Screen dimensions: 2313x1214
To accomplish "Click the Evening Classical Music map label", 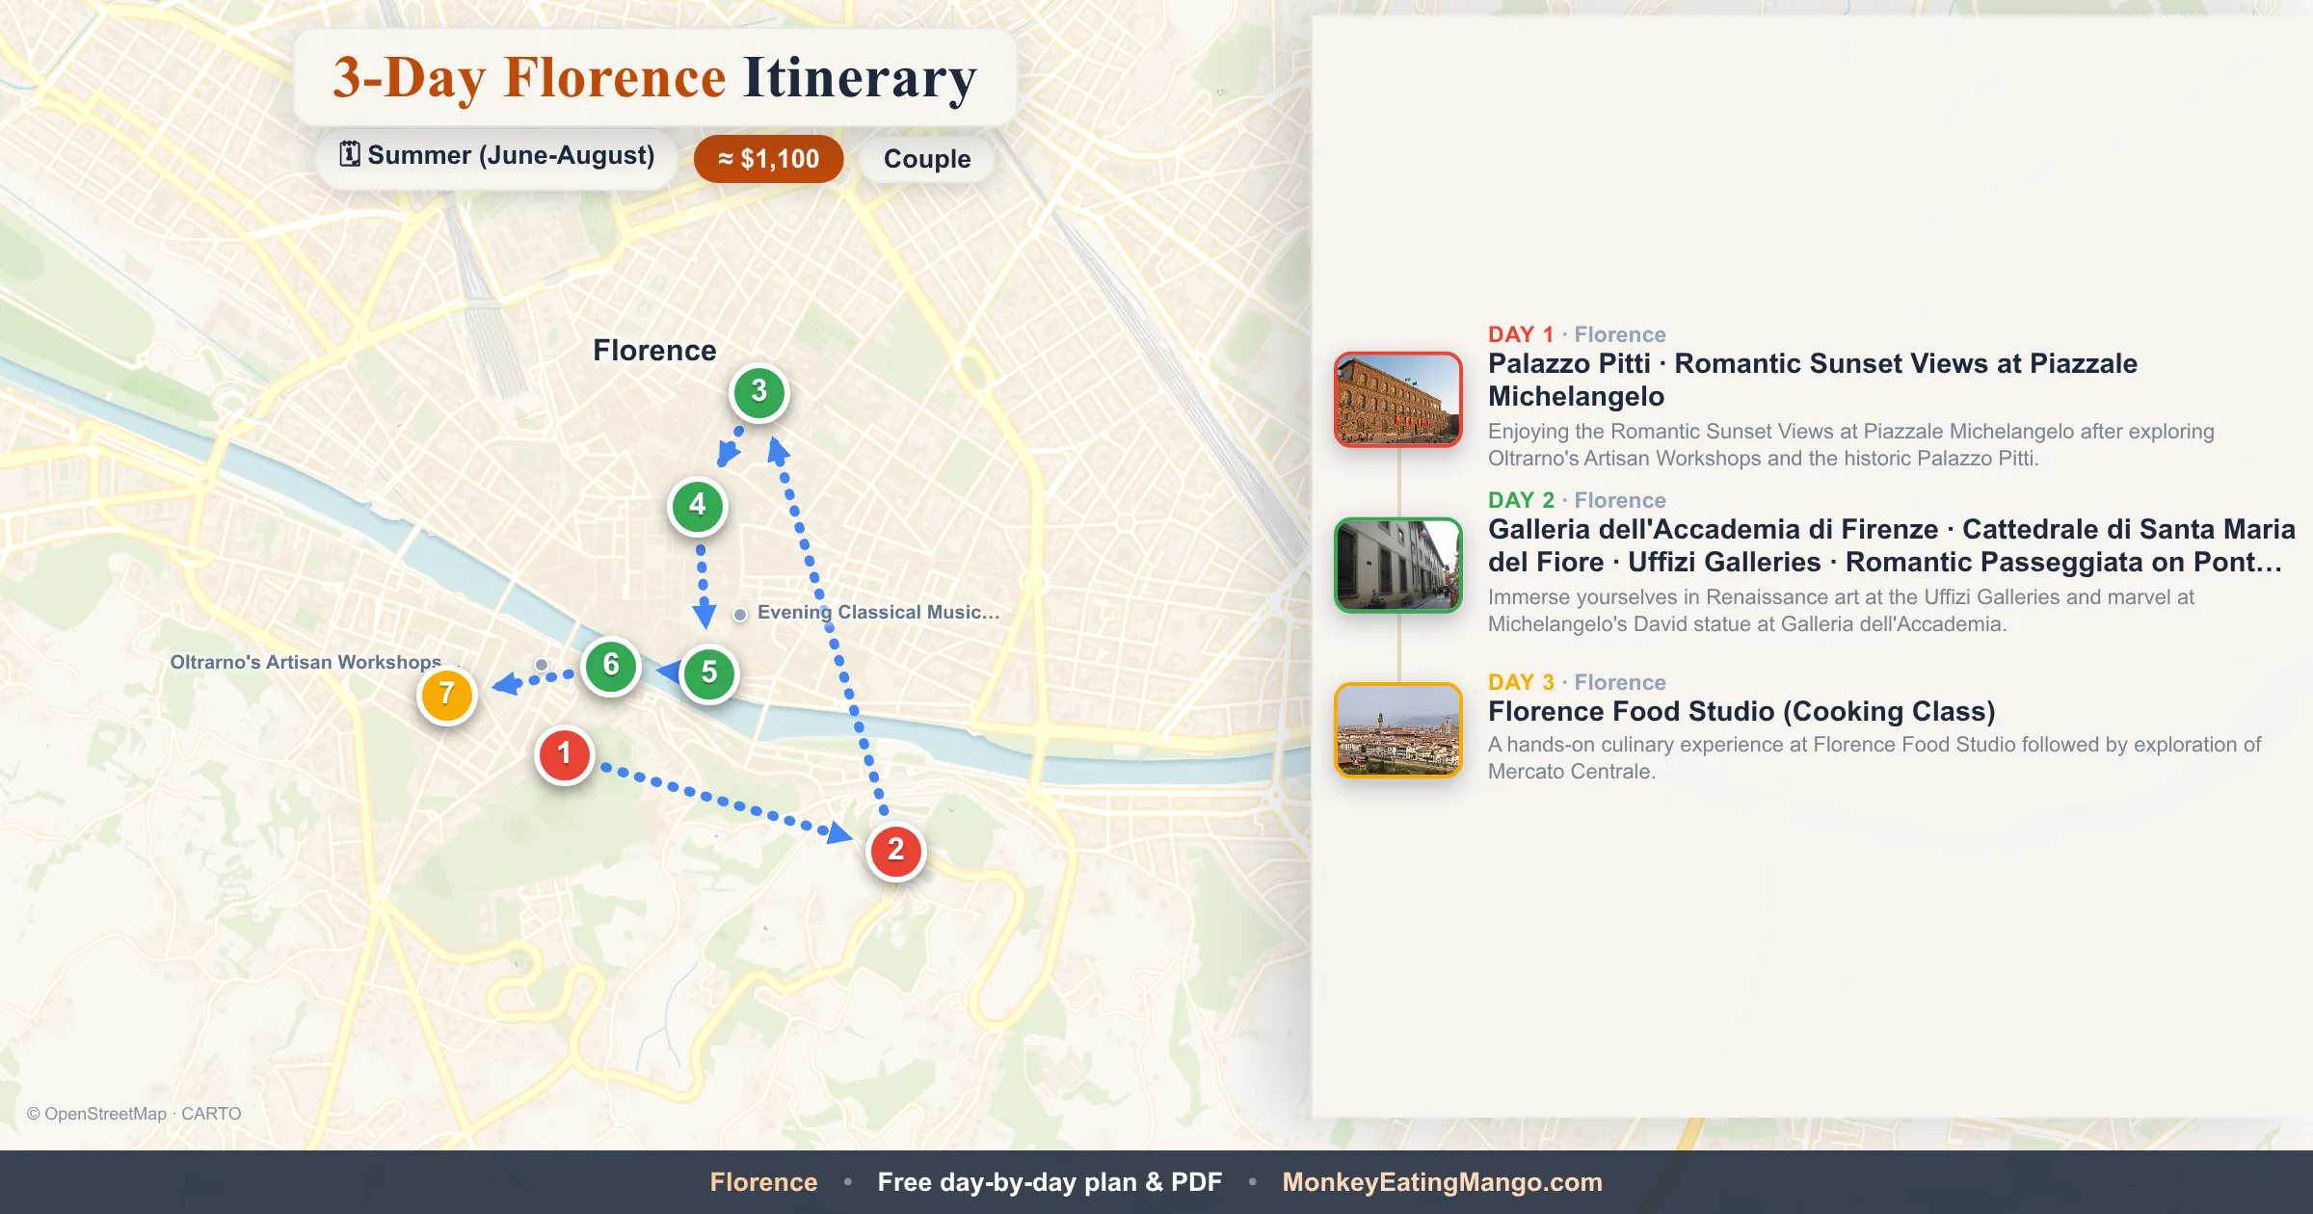I will (878, 612).
